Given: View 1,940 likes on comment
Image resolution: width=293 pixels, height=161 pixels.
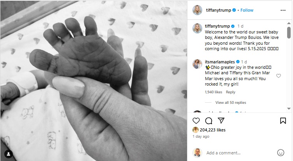Looking at the screenshot, I should [x=214, y=92].
